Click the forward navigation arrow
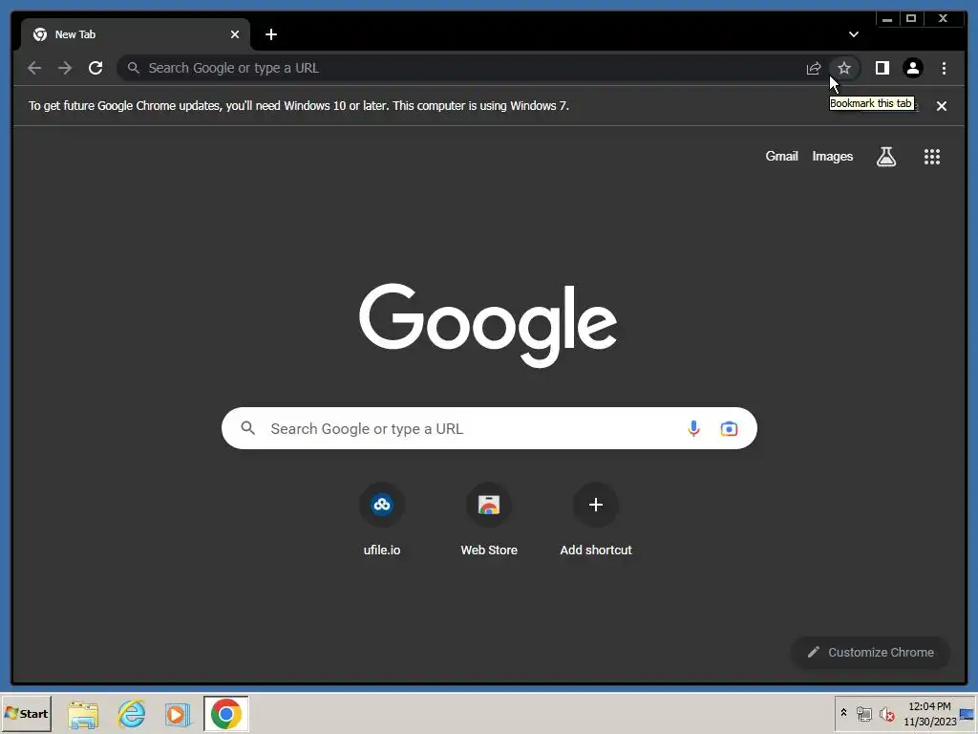Image resolution: width=978 pixels, height=734 pixels. [x=65, y=68]
